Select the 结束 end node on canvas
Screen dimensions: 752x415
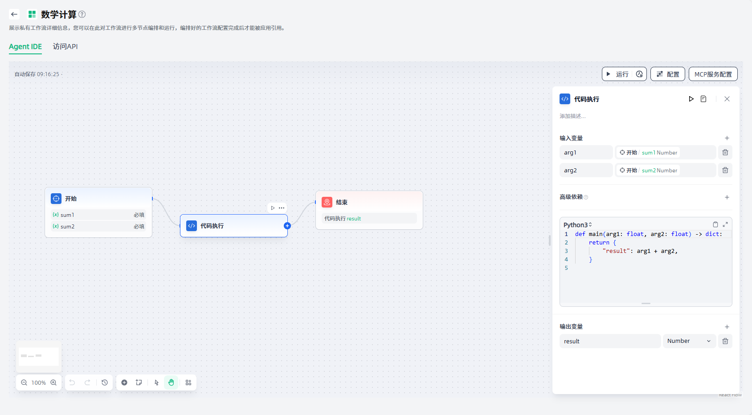pos(369,203)
